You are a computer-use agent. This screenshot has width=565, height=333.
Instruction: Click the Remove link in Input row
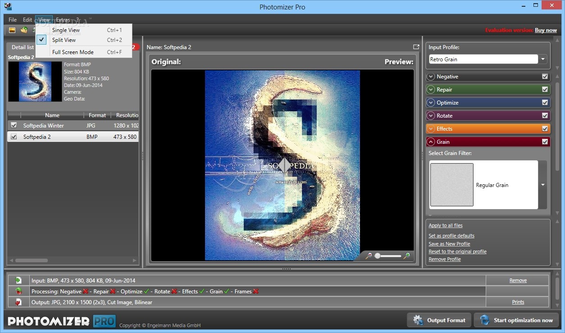point(518,280)
